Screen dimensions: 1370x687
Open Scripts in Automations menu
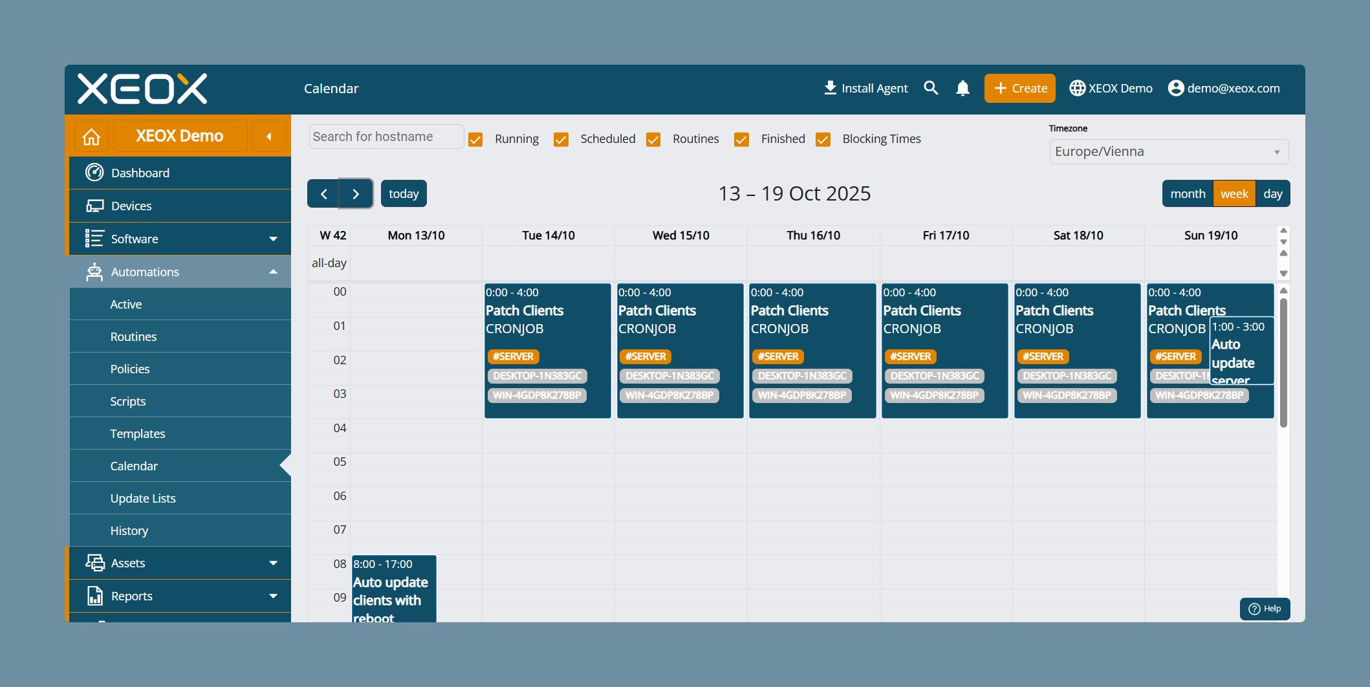tap(180, 401)
